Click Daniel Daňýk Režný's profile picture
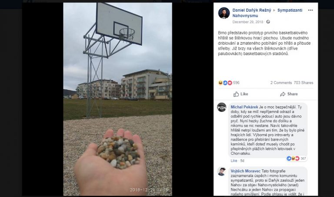This screenshot has height=197, width=334. 224,13
